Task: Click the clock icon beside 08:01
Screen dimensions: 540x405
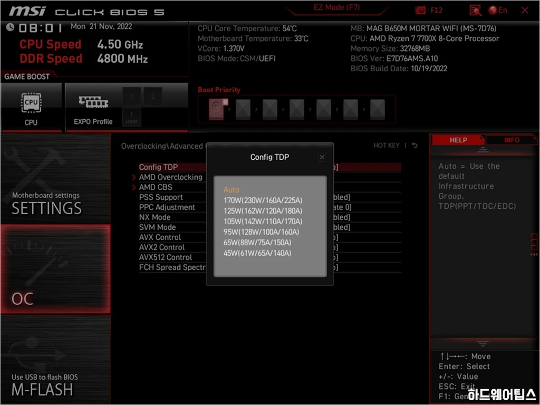Action: click(x=10, y=27)
